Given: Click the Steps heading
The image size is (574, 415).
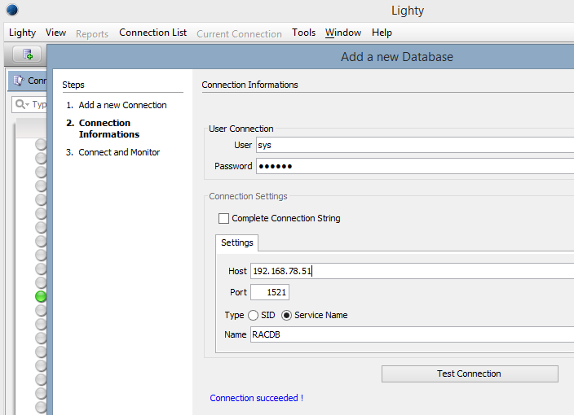Looking at the screenshot, I should [73, 85].
